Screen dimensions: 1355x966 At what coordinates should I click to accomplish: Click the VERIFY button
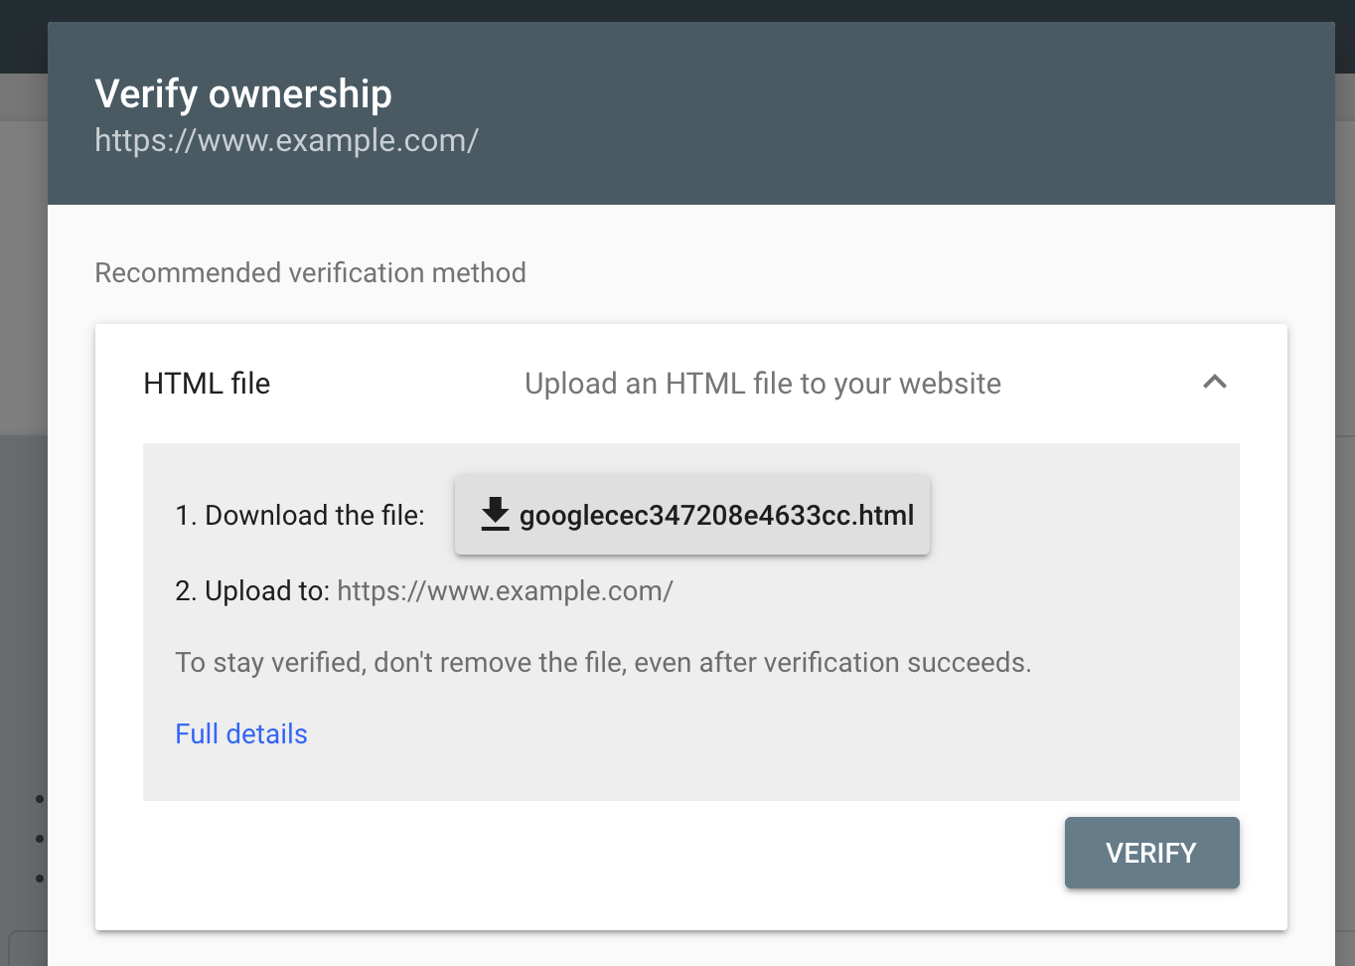click(1151, 853)
